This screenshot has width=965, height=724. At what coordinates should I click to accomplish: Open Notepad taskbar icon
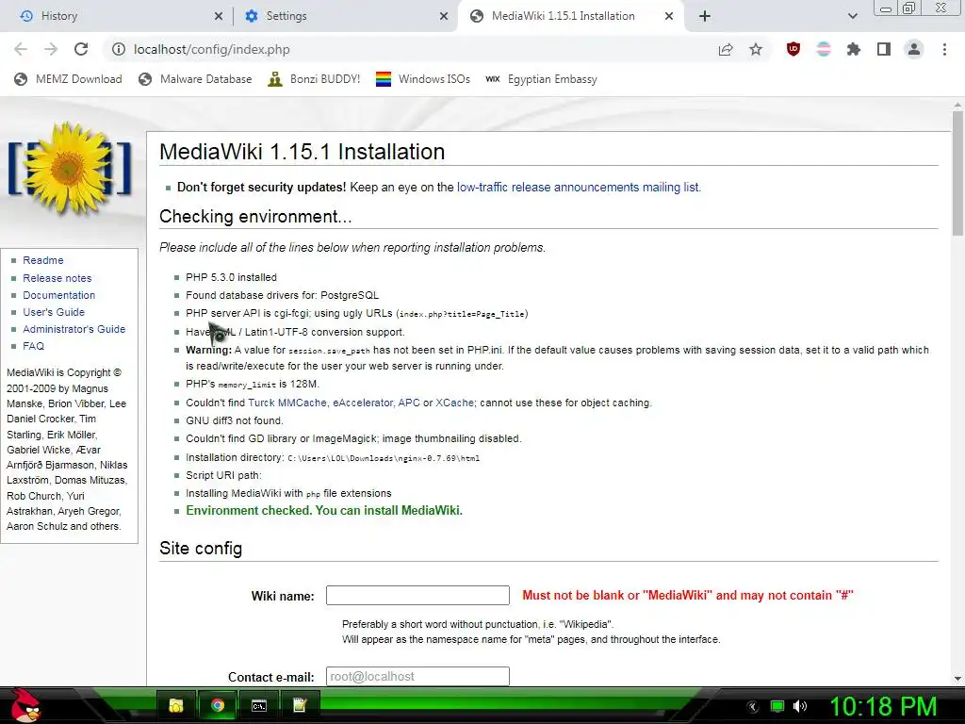[300, 705]
